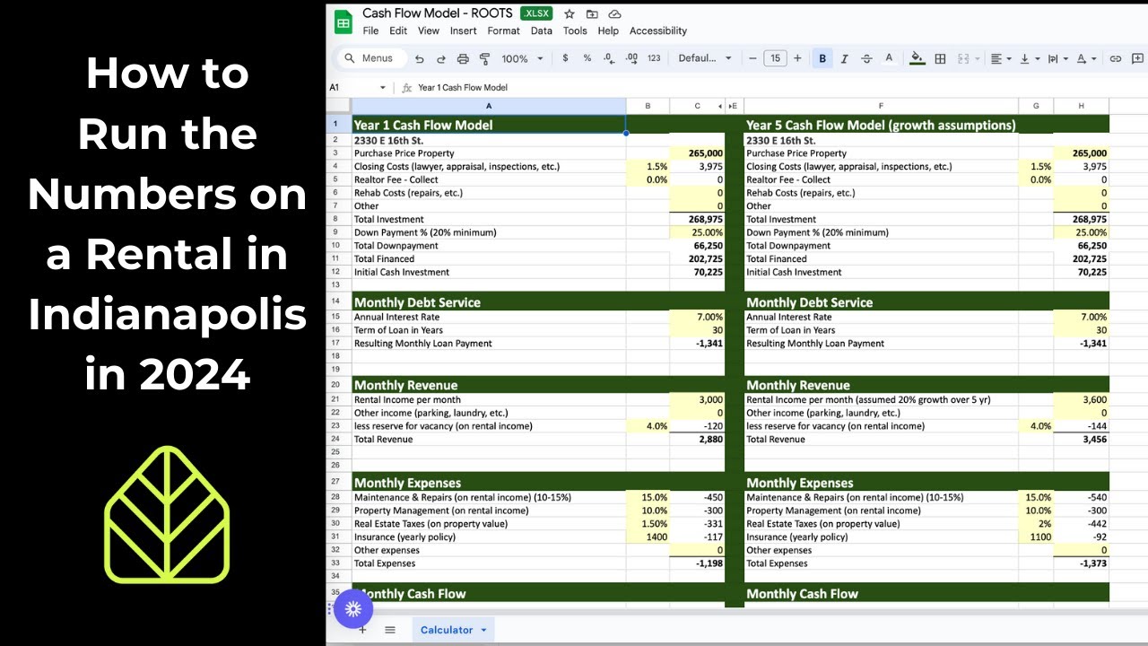Click the fx formula icon
The width and height of the screenshot is (1148, 646).
(406, 88)
